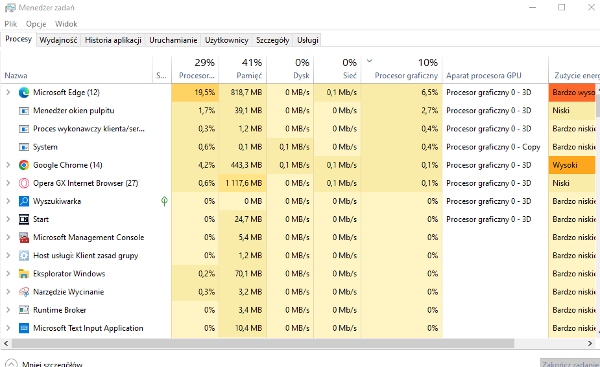This screenshot has width=600, height=367.
Task: Click the Task Manager title bar icon
Action: [x=10, y=8]
